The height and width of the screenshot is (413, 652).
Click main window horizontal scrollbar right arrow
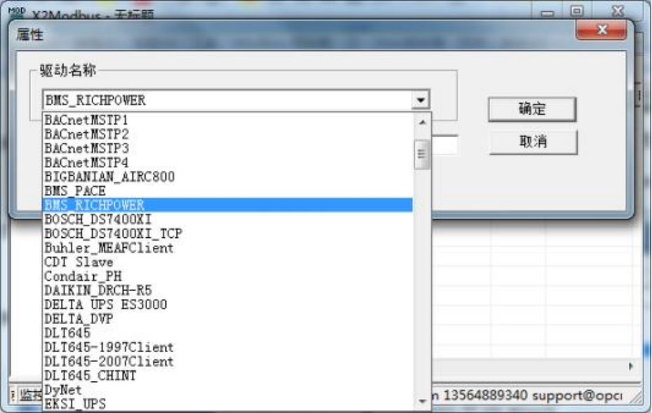click(631, 366)
